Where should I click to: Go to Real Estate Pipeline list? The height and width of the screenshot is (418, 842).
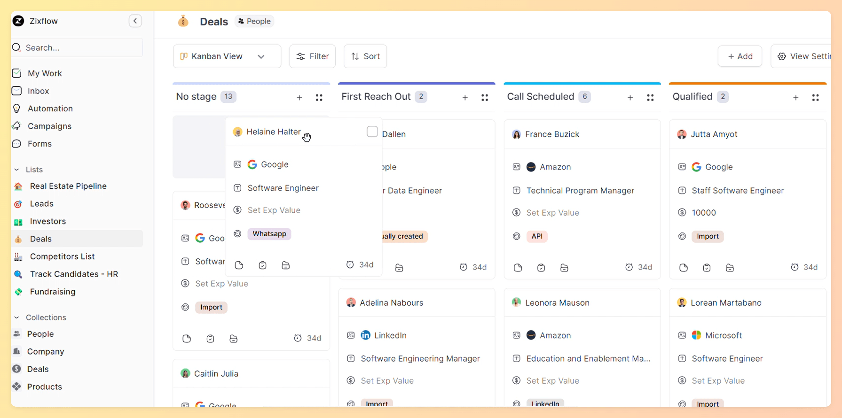(x=68, y=186)
